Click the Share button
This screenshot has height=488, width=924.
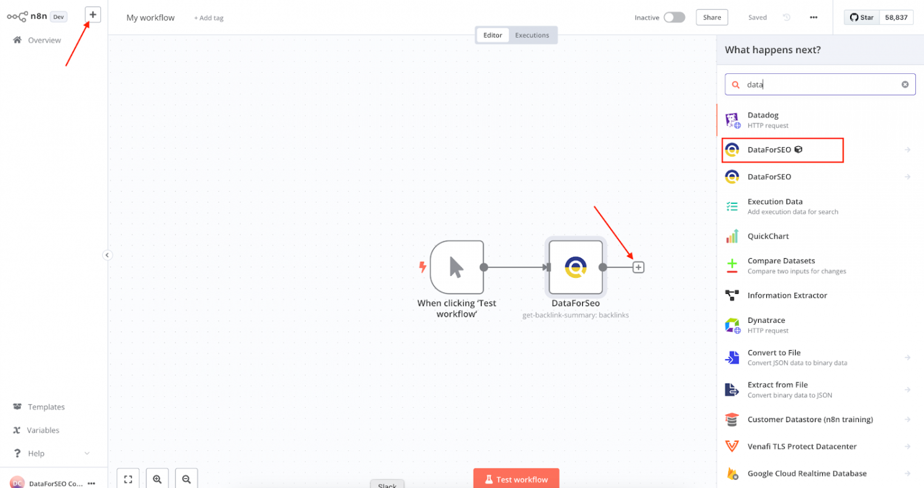711,17
